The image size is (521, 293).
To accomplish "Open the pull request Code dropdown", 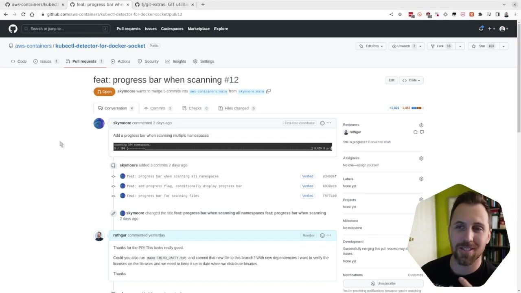I will click(x=411, y=80).
